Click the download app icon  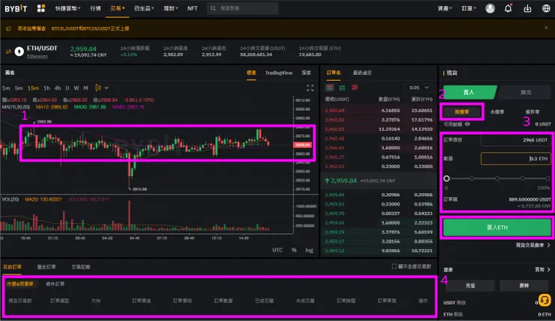pyautogui.click(x=527, y=8)
